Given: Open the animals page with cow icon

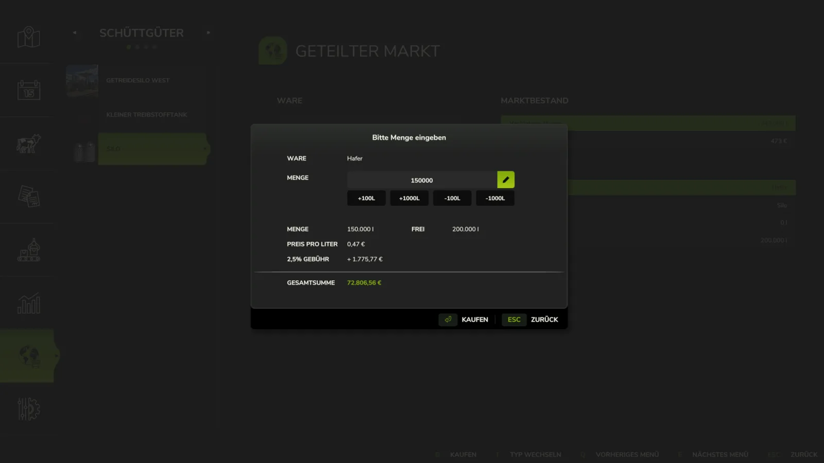Looking at the screenshot, I should (29, 144).
